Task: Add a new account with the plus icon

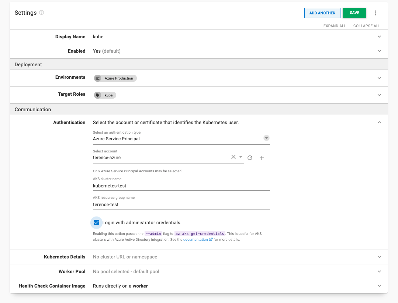Action: [262, 157]
